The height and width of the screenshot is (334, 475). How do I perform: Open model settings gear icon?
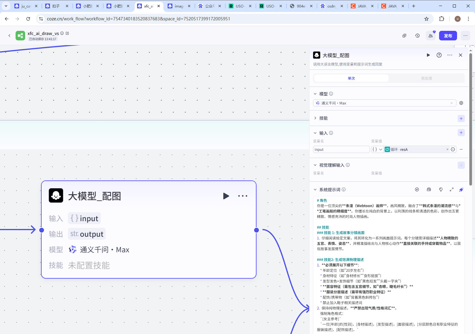pyautogui.click(x=461, y=103)
